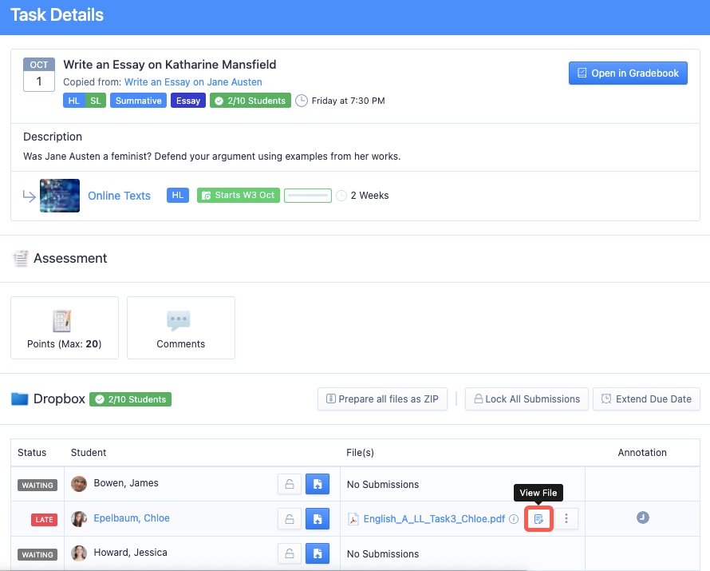Click the Dropbox 2/10 Students badge
The image size is (710, 571).
[x=130, y=399]
